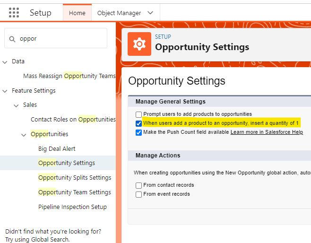Check Prompt users to add products checkbox
Image resolution: width=311 pixels, height=243 pixels.
tap(138, 114)
